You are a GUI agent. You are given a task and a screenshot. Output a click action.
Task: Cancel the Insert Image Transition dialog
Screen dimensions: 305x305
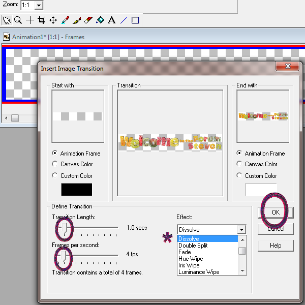276,229
